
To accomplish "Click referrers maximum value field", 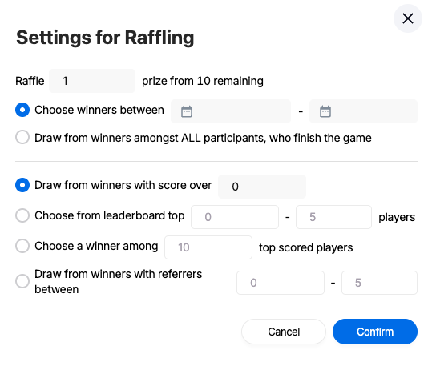I will (x=379, y=283).
